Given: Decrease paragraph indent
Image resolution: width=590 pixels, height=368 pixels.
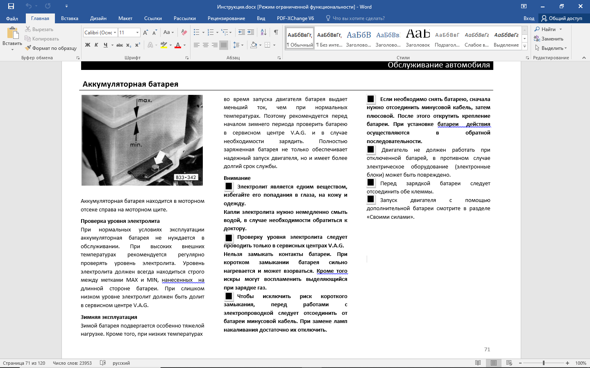Looking at the screenshot, I should pos(242,32).
